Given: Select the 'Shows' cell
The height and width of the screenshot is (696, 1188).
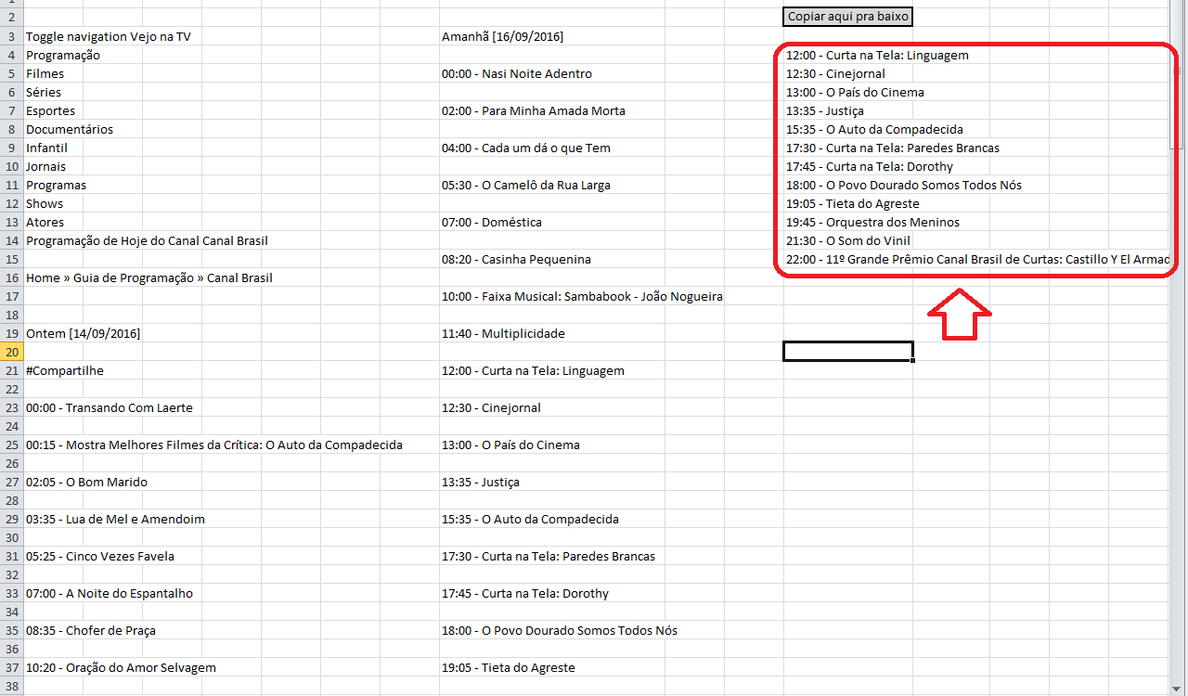Looking at the screenshot, I should pyautogui.click(x=45, y=203).
